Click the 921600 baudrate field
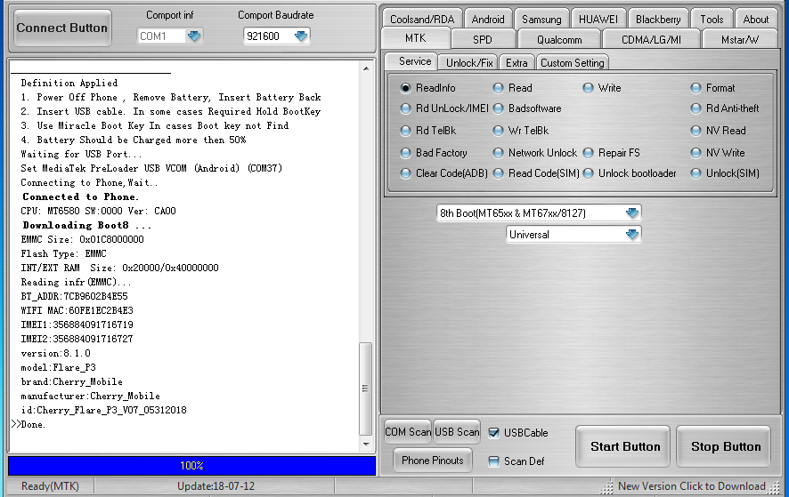789x497 pixels. coord(268,36)
